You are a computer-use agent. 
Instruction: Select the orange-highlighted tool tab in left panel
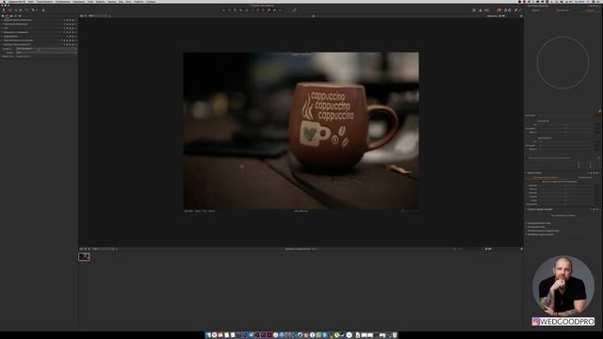point(7,16)
